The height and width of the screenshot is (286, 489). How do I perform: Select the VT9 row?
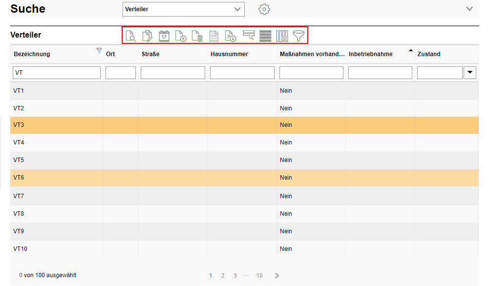244,231
